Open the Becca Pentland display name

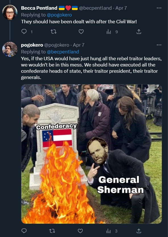[39, 8]
